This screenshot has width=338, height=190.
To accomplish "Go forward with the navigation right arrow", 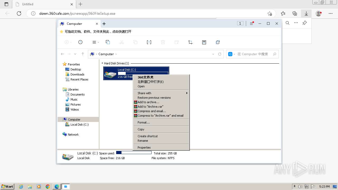I will [69, 54].
